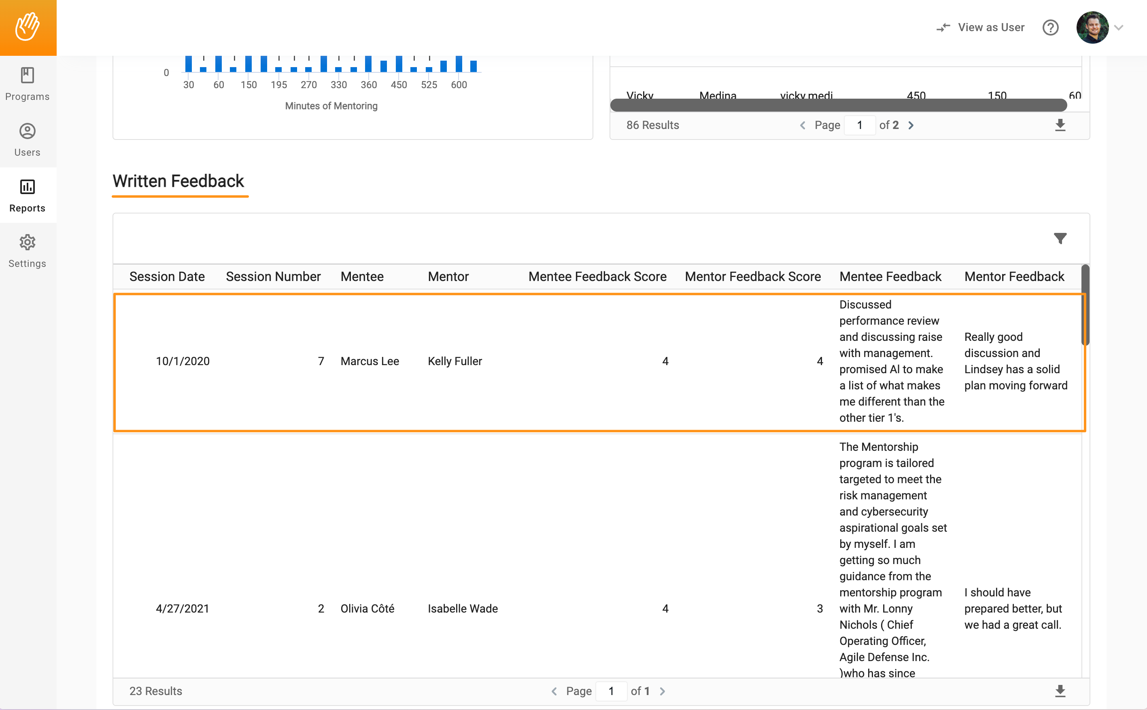Open the Written Feedback filter funnel
The width and height of the screenshot is (1147, 710).
click(x=1060, y=238)
